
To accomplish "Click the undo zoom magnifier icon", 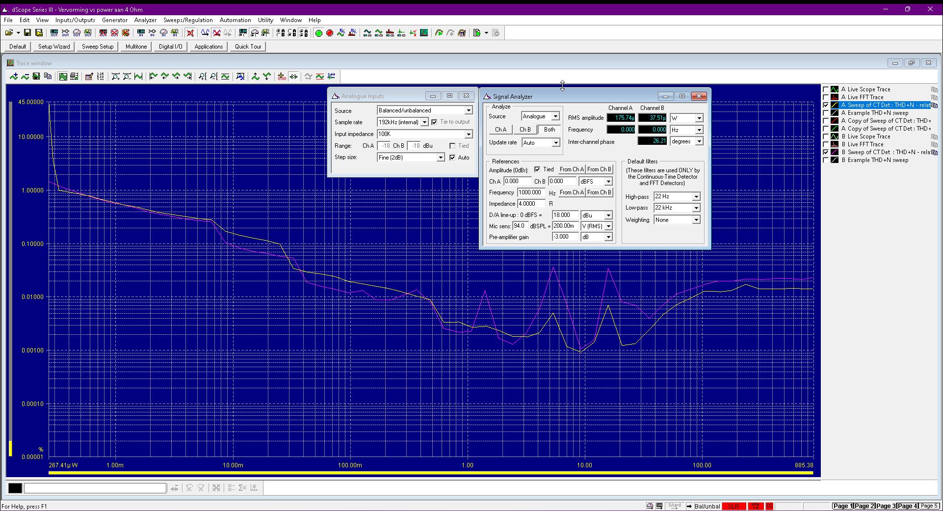I will 240,76.
